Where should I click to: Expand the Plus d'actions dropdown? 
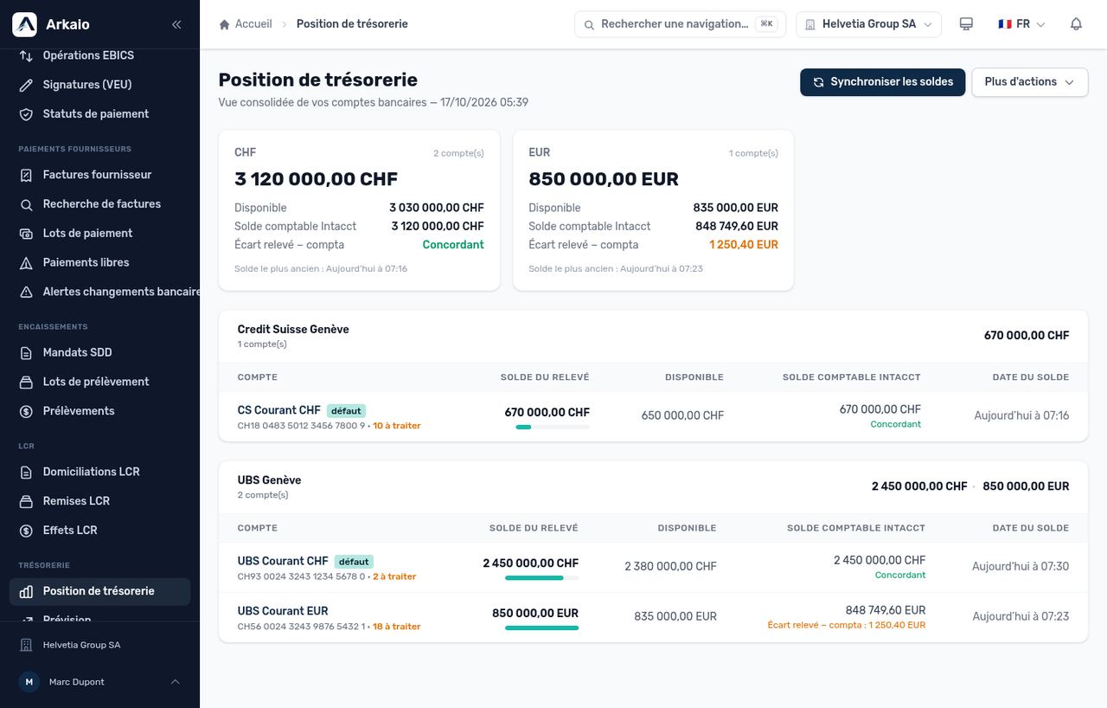tap(1030, 82)
